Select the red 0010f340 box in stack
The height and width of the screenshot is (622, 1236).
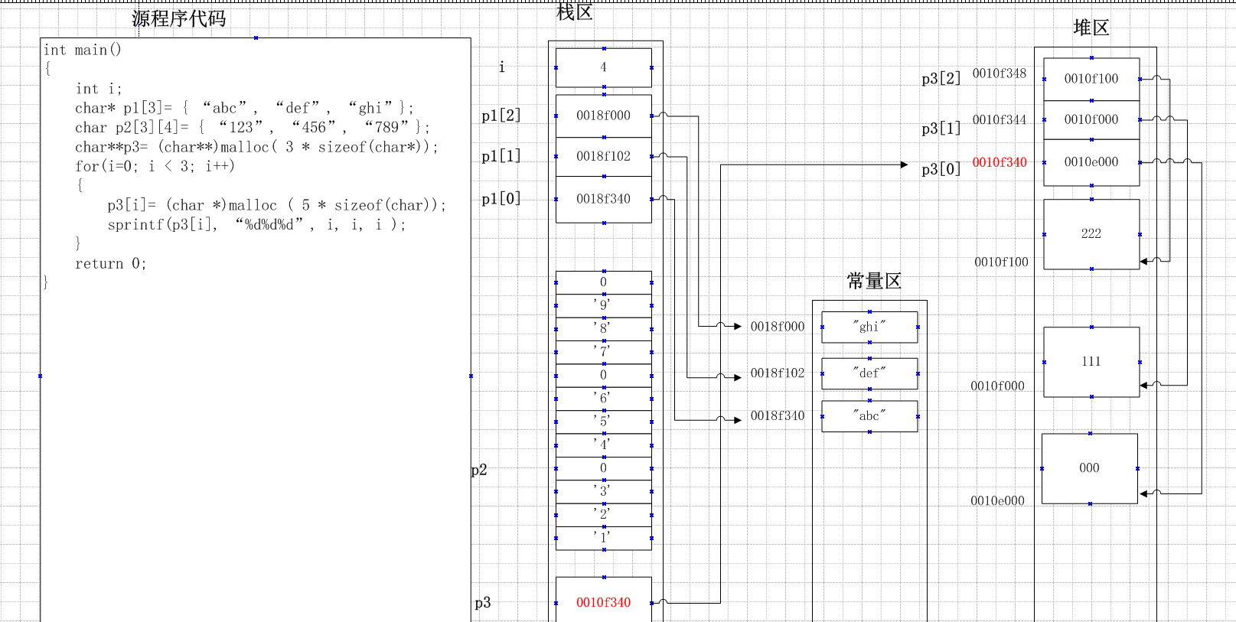tap(604, 599)
